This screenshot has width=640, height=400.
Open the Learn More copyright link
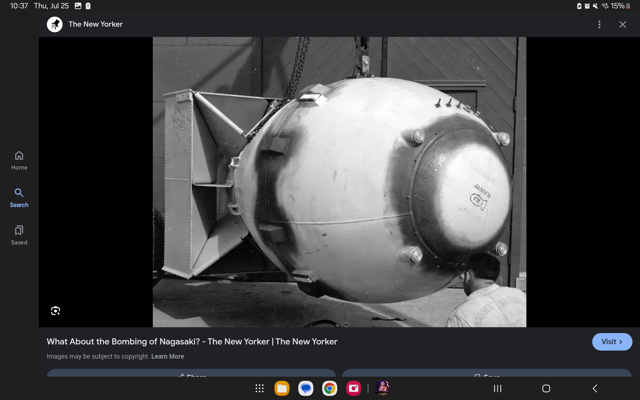[x=167, y=356]
